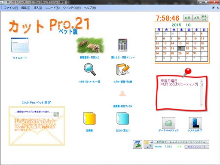The image size is (220, 165).
Task: Click the send mail button beside address field
Action: tap(56, 114)
